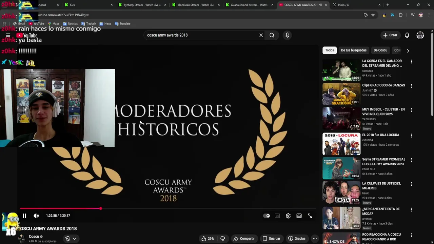The image size is (434, 244).
Task: Open the options menu for ¿SER CANTANTE ESTA DE MODA? video
Action: tap(412, 210)
